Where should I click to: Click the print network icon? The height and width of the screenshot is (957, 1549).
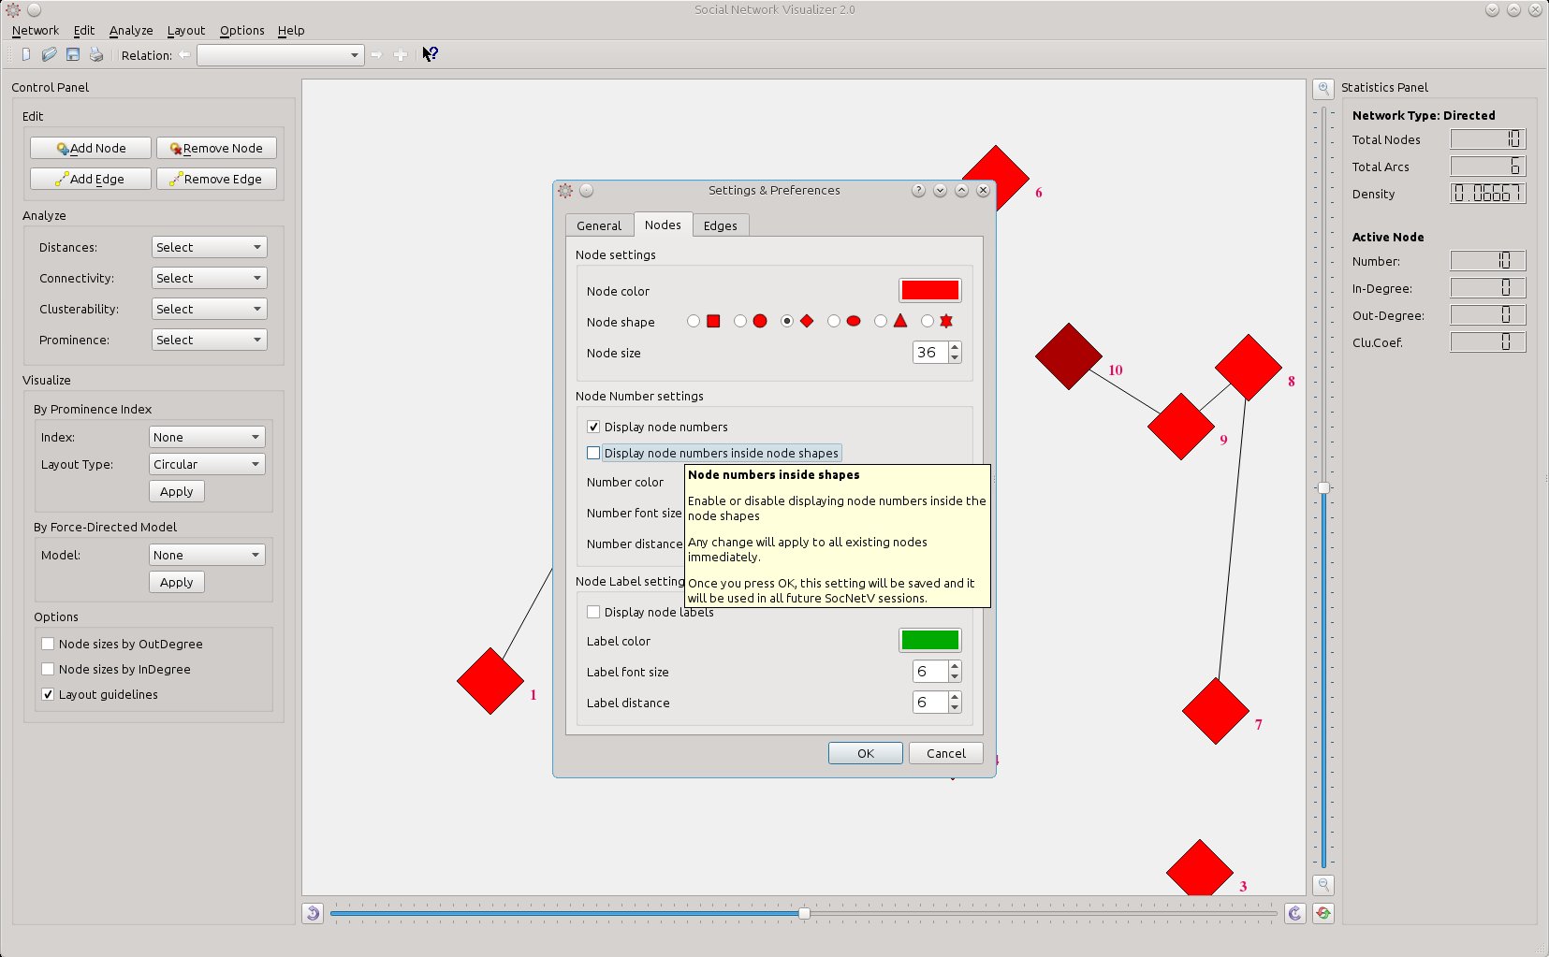(96, 54)
